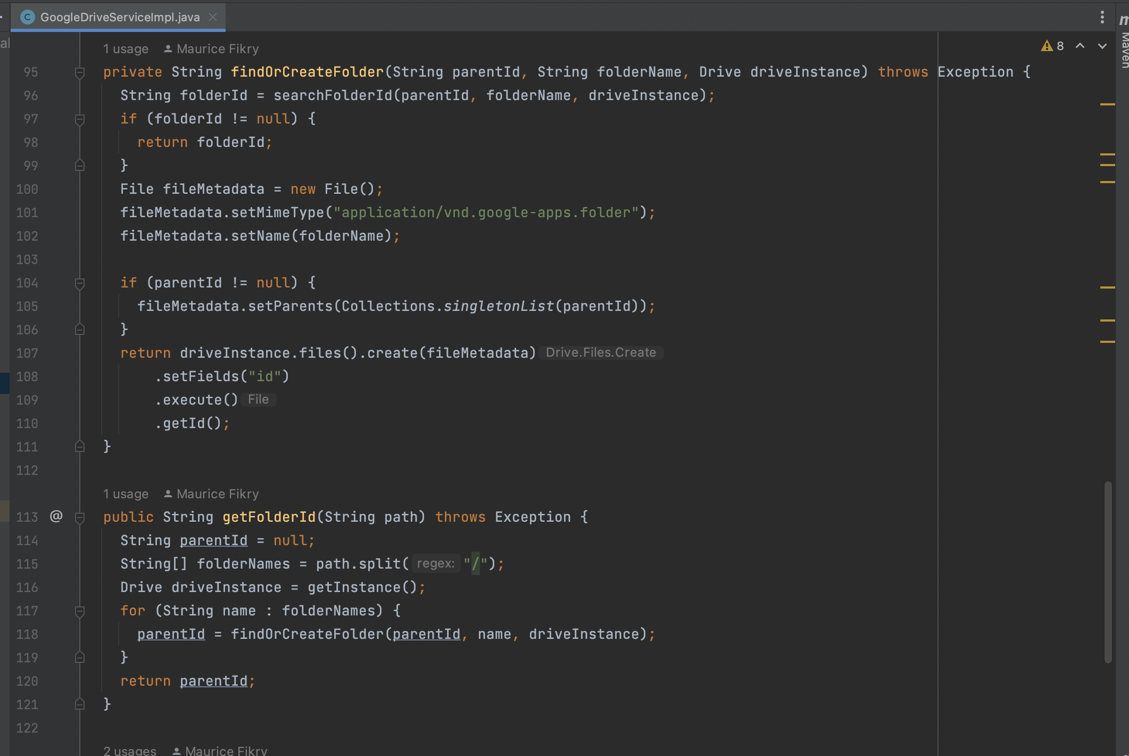Collapse getFolderId method at line 113

coord(80,517)
